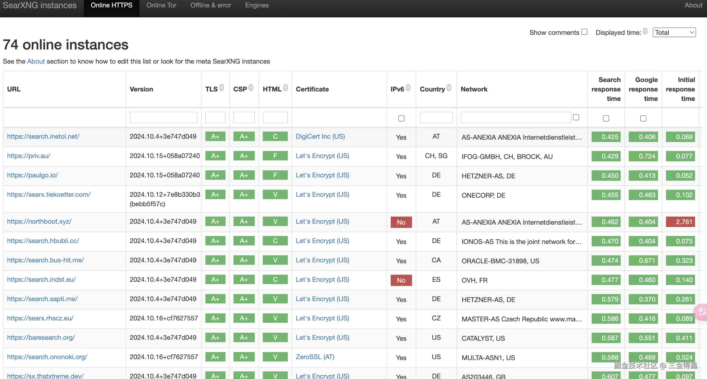Screen dimensions: 707x379
Task: Click the CSP column help icon
Action: 251,88
